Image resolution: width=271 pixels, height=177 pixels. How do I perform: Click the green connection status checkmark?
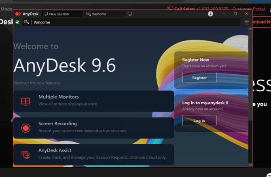click(17, 22)
